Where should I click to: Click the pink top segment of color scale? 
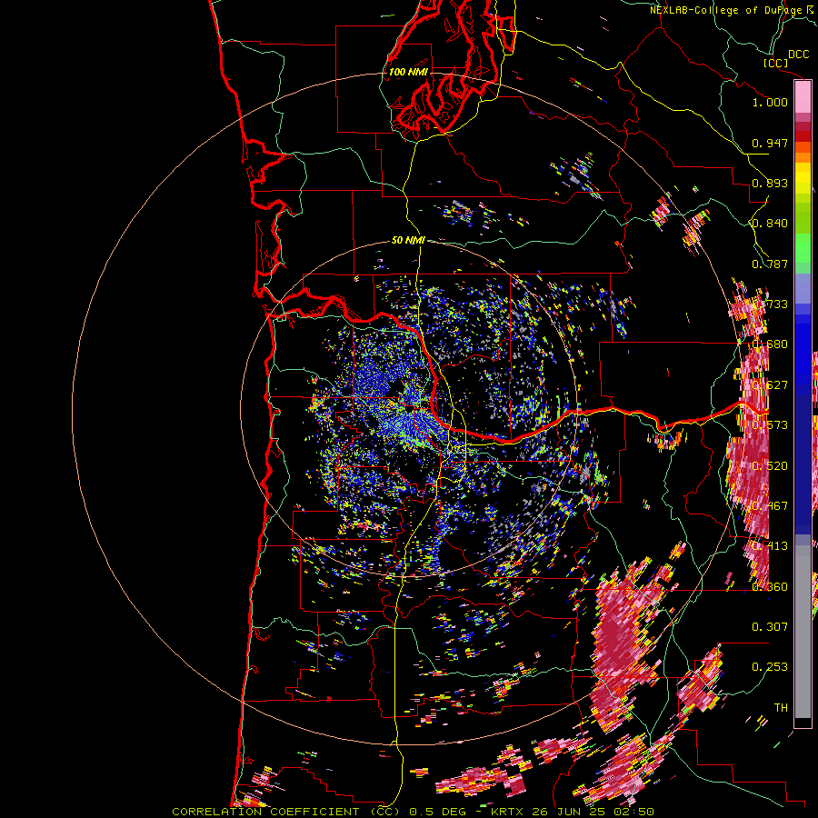point(803,97)
